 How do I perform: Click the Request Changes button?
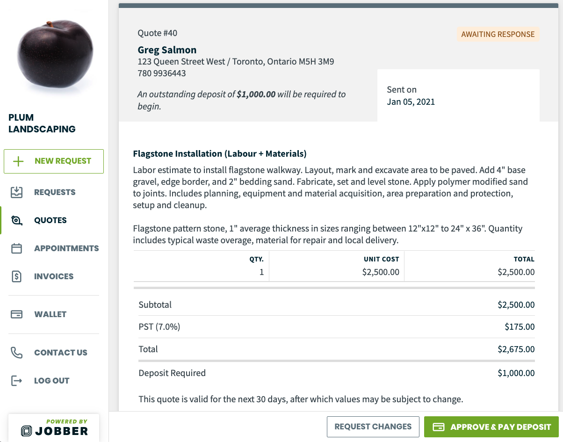coord(373,427)
